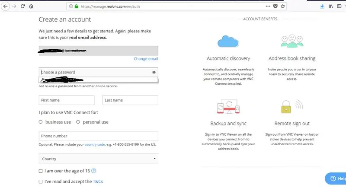This screenshot has height=188, width=346.
Task: Click the Create an account heading
Action: [64, 19]
